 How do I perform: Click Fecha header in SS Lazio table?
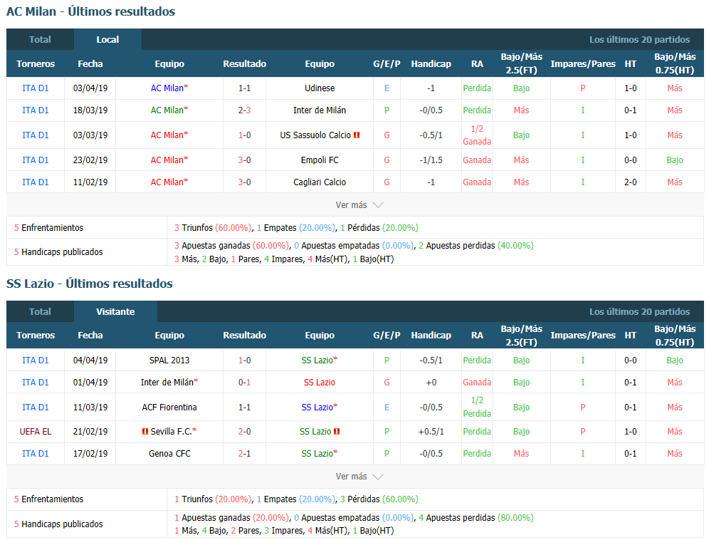point(90,336)
